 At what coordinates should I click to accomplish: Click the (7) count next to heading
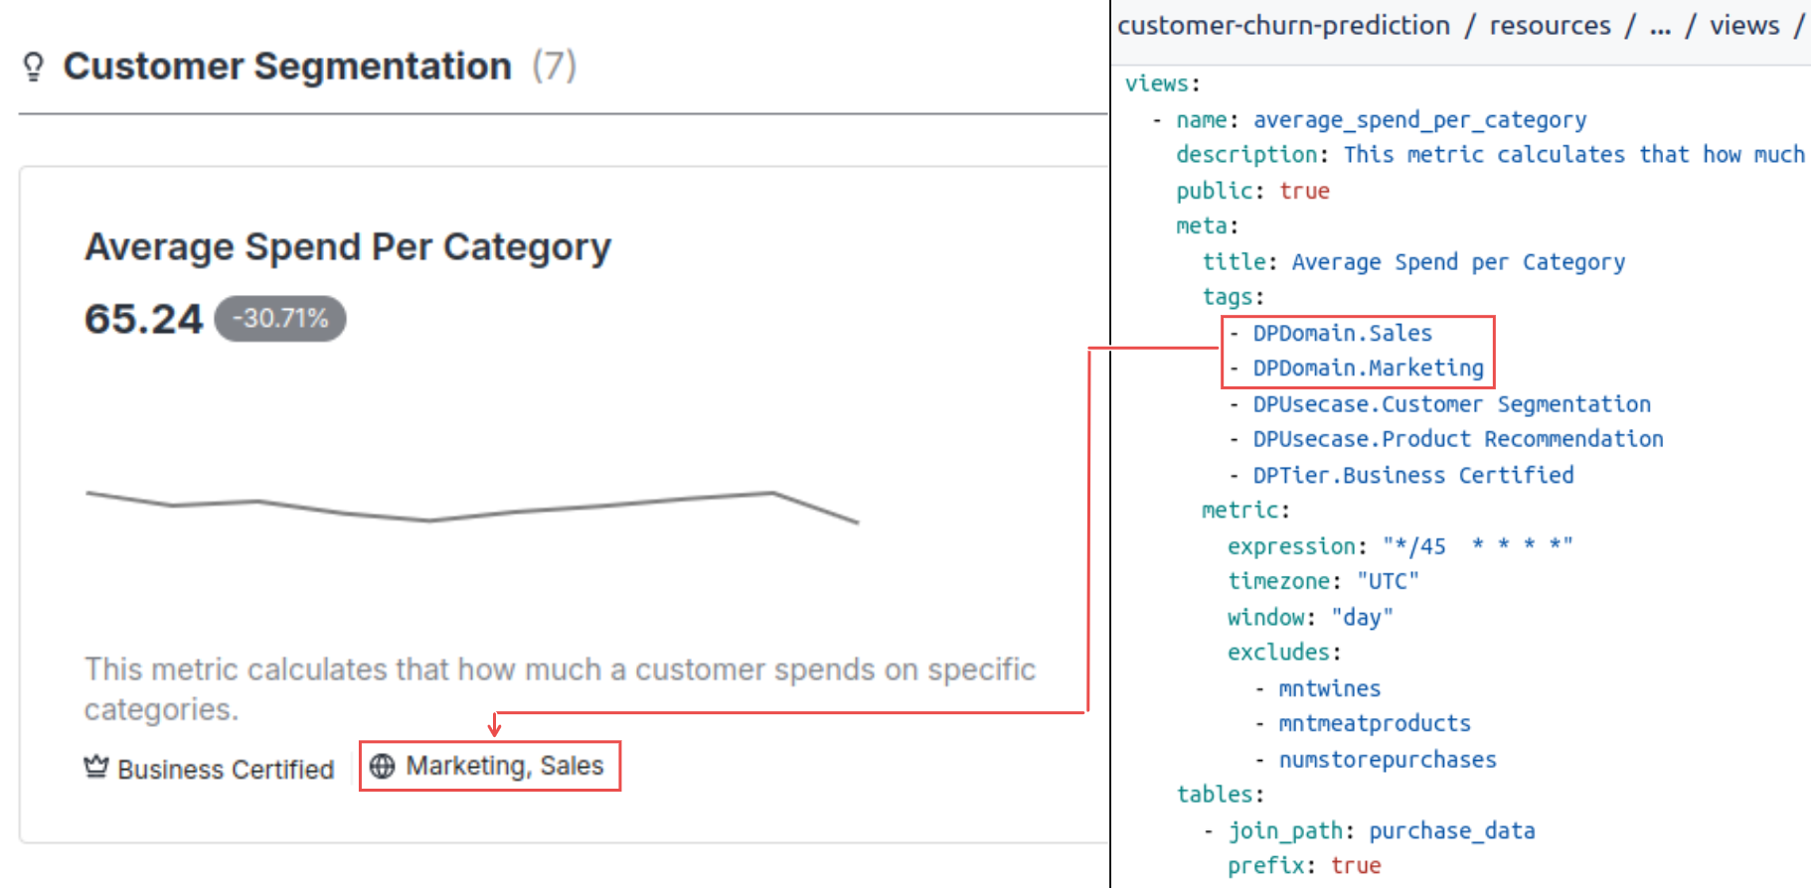[554, 67]
